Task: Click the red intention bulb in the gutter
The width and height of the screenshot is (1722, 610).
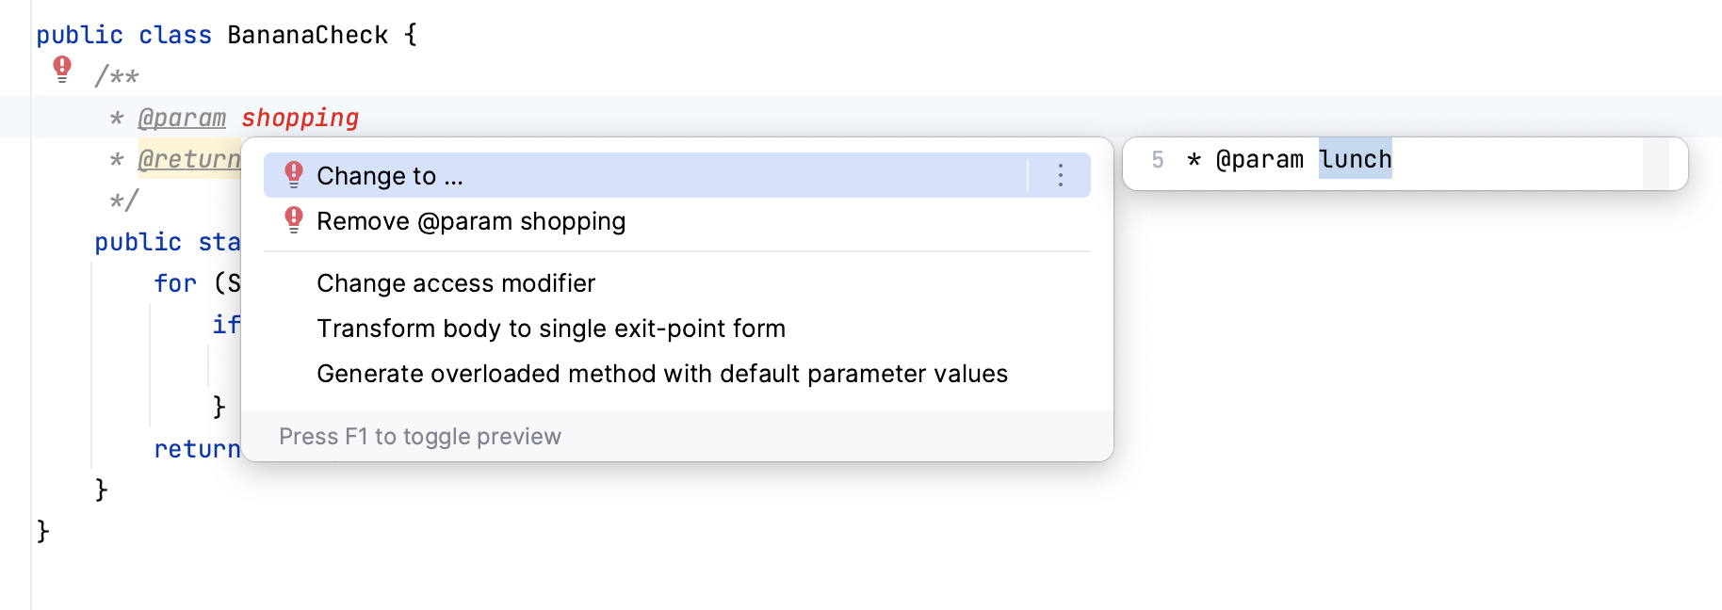Action: click(x=62, y=66)
